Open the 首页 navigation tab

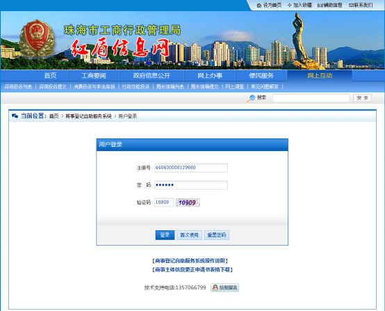click(50, 75)
